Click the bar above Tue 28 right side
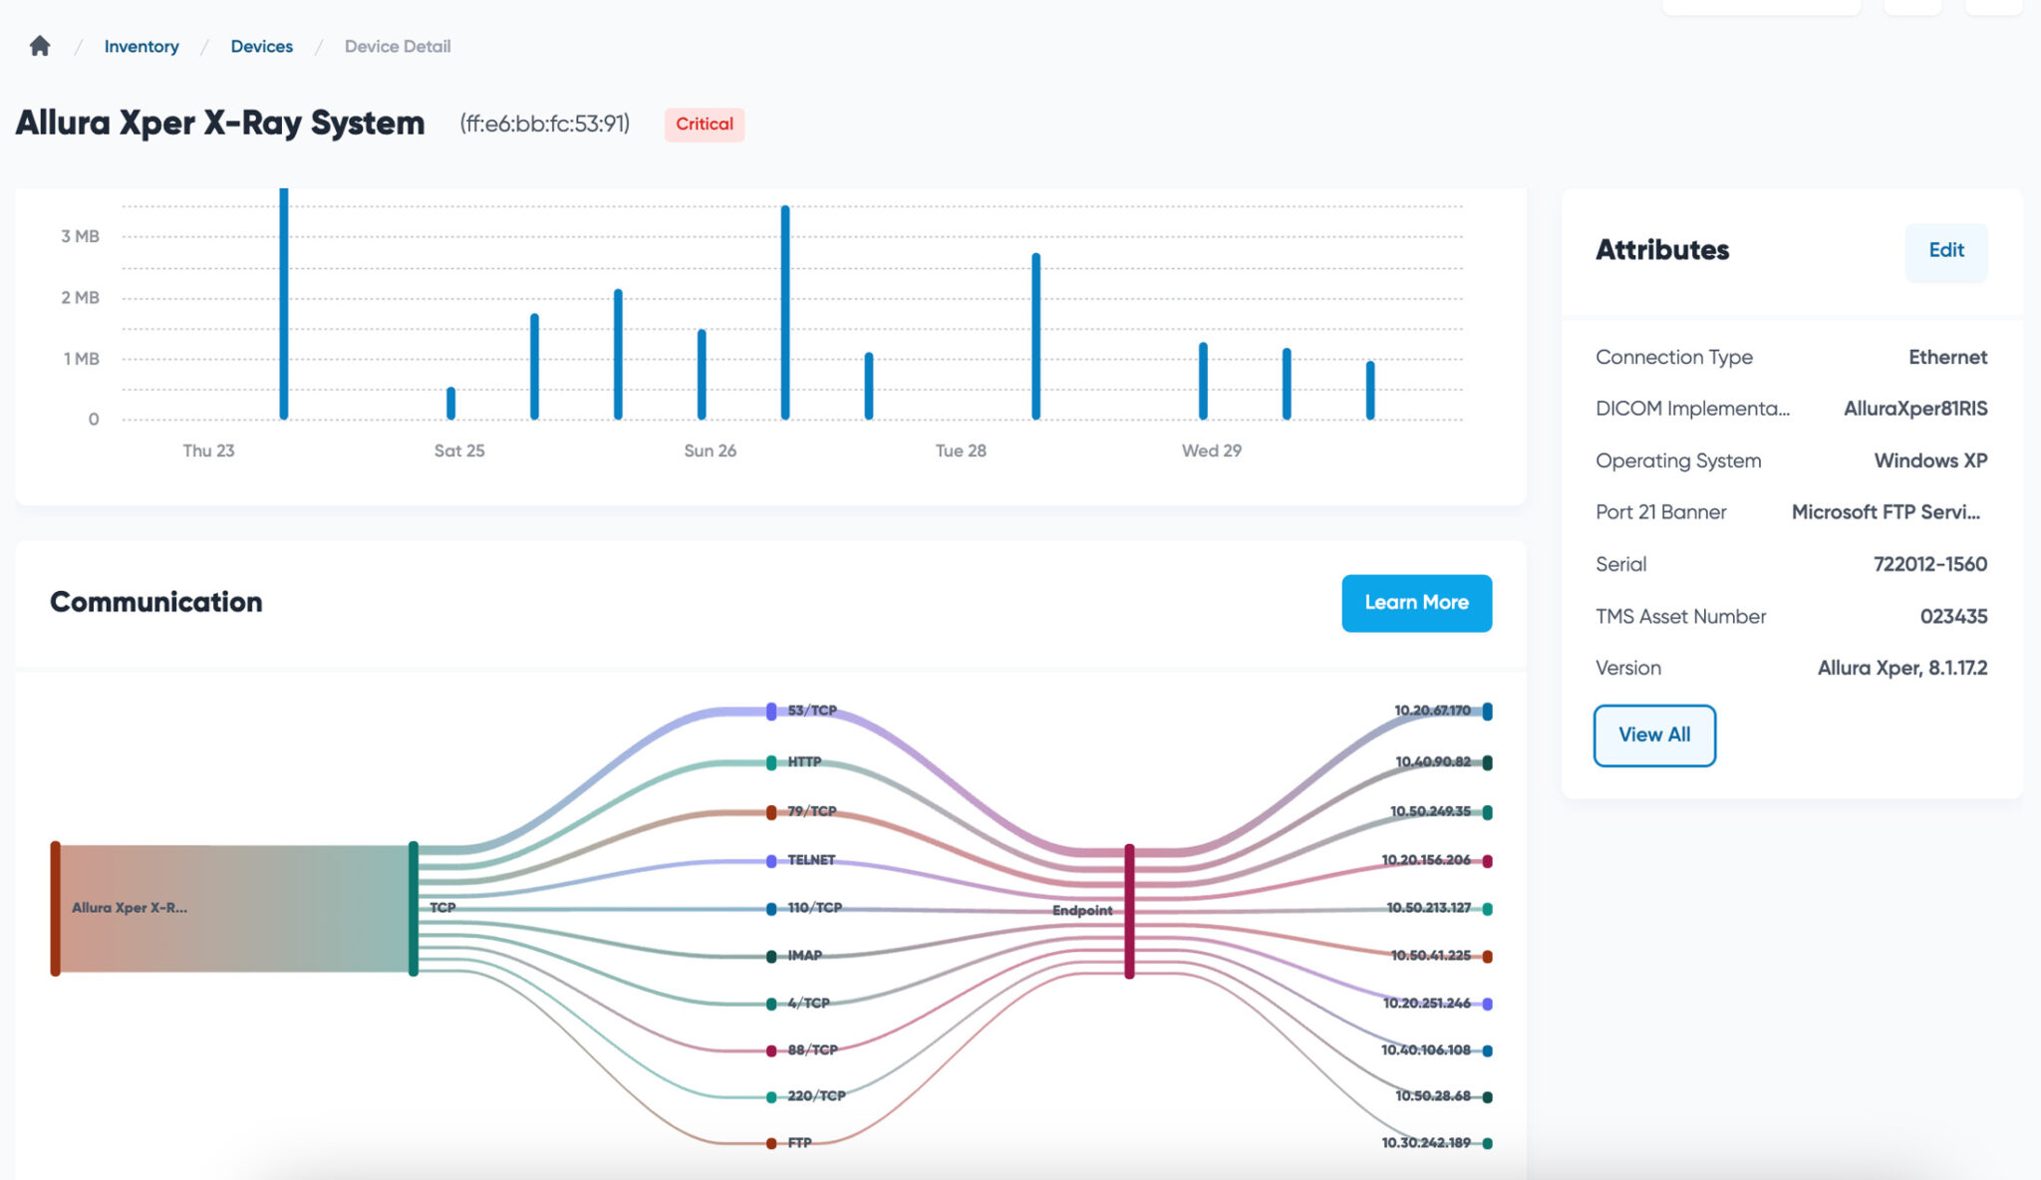Image resolution: width=2041 pixels, height=1180 pixels. tap(1035, 336)
